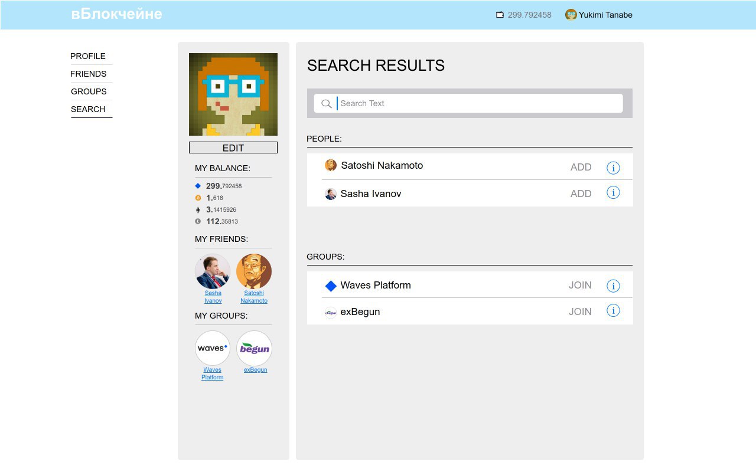Screen dimensions: 756x472
Task: Select the SEARCH menu item
Action: [88, 109]
